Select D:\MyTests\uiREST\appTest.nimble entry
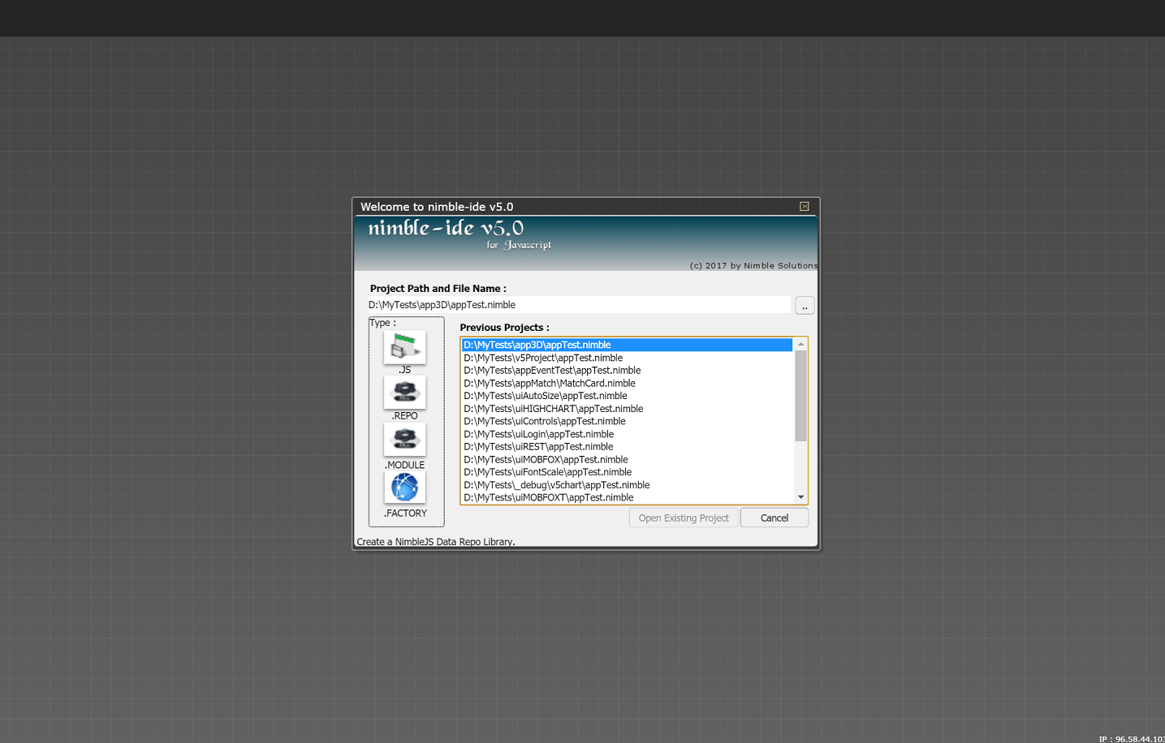 click(627, 447)
